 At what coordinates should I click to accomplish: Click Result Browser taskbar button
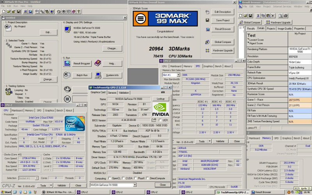(268, 192)
